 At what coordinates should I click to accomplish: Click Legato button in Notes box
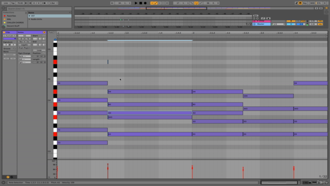point(24,45)
